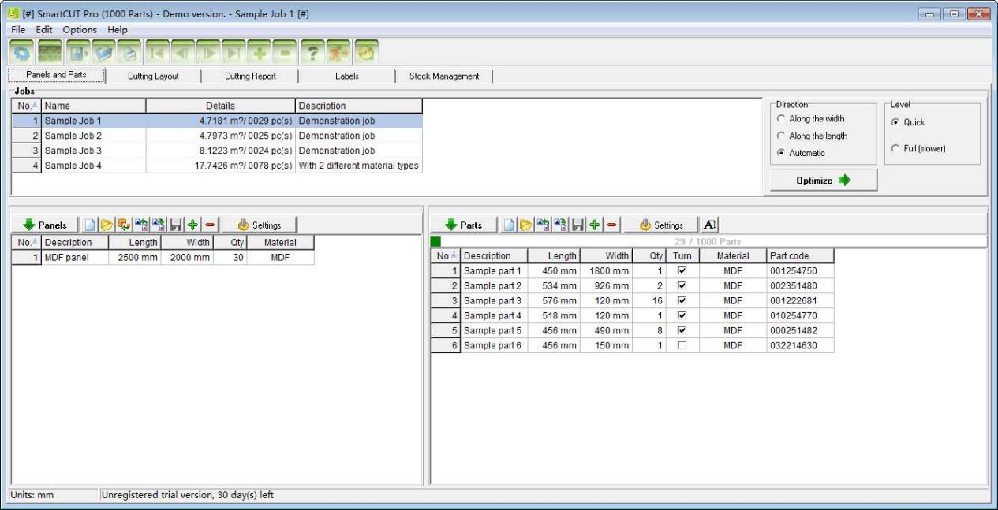The width and height of the screenshot is (998, 510).
Task: Click new blank page icon in Parts toolbar
Action: (x=510, y=225)
